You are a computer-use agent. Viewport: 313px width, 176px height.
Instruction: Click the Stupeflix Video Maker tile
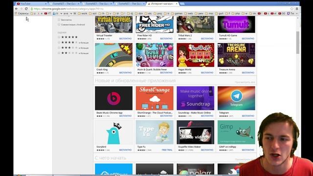[x=196, y=132]
